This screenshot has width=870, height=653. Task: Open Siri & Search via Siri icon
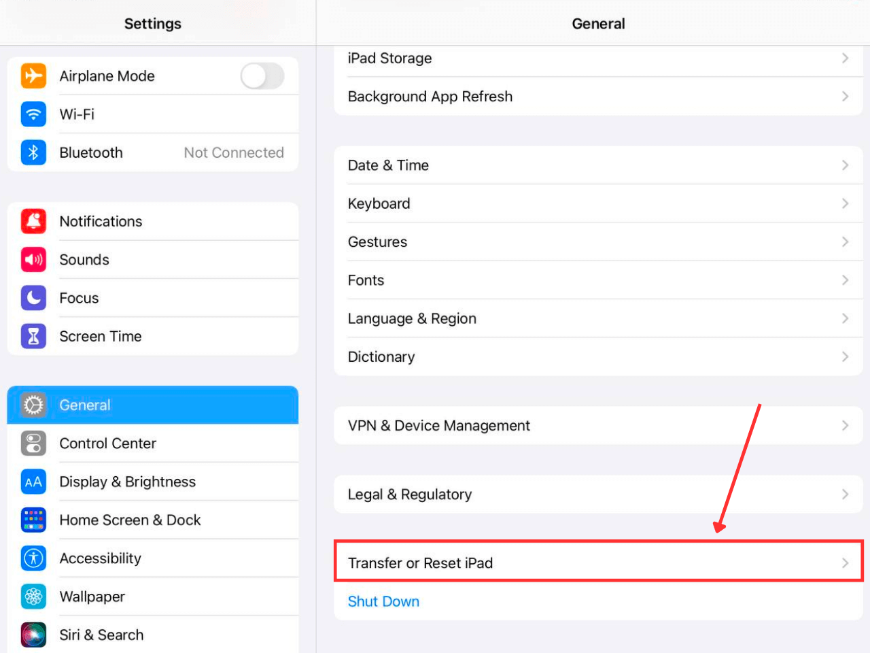[33, 635]
